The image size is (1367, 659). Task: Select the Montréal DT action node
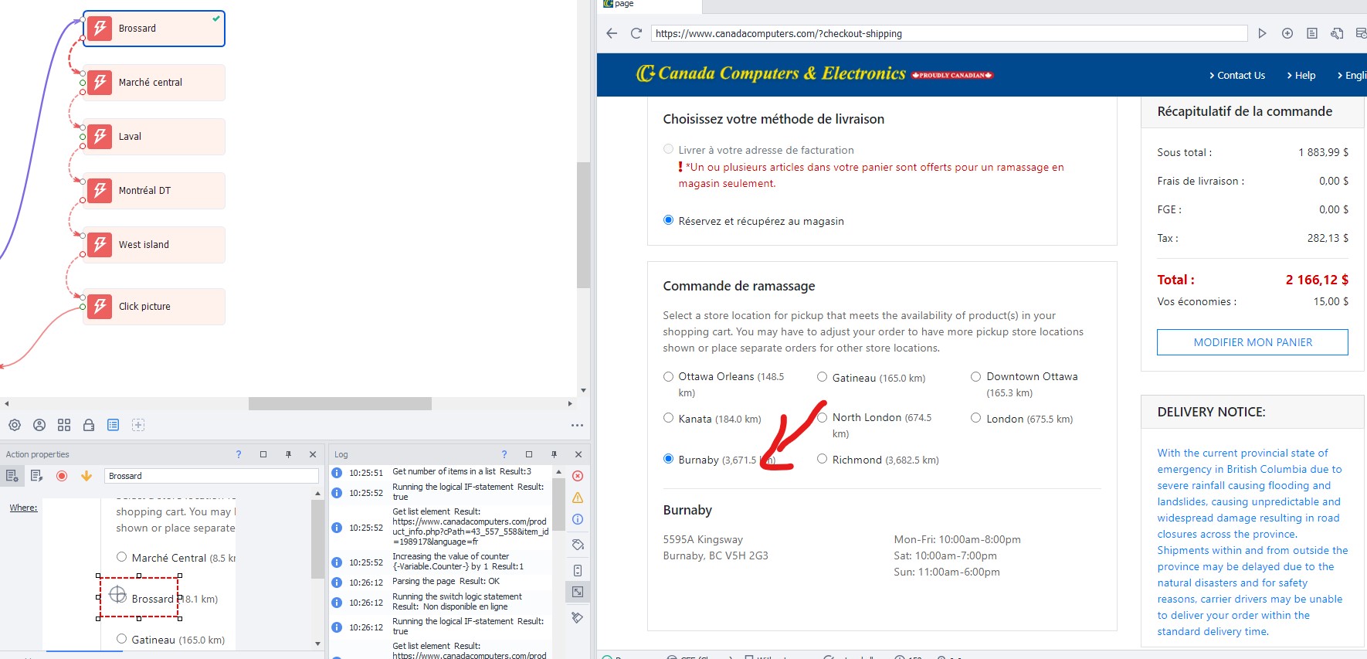tap(154, 191)
